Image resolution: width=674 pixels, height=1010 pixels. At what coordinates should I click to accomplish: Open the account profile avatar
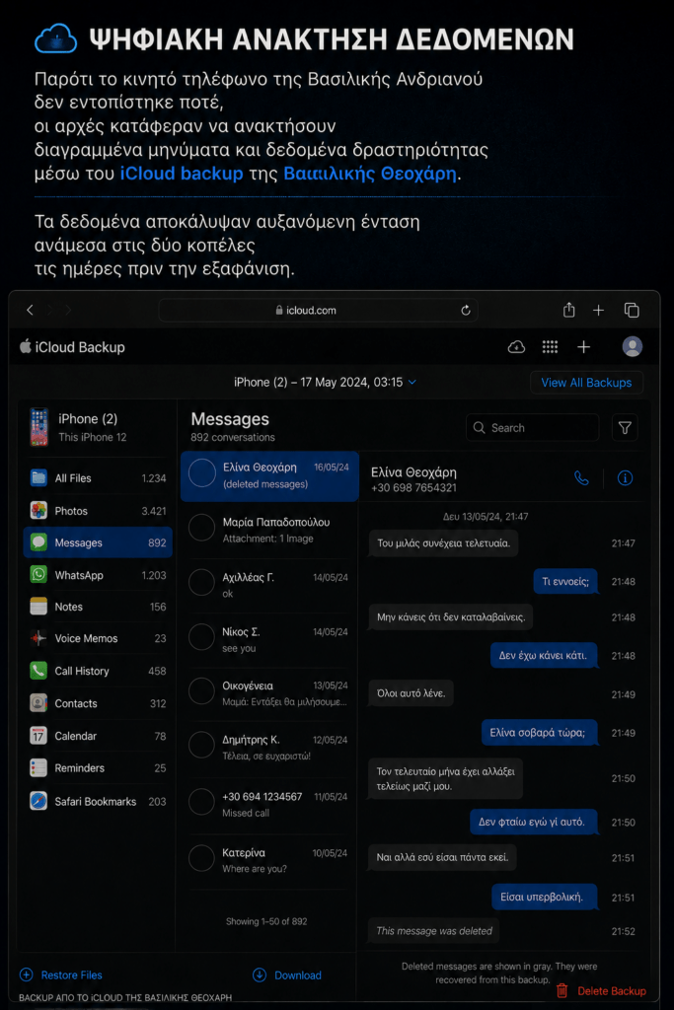click(x=633, y=346)
